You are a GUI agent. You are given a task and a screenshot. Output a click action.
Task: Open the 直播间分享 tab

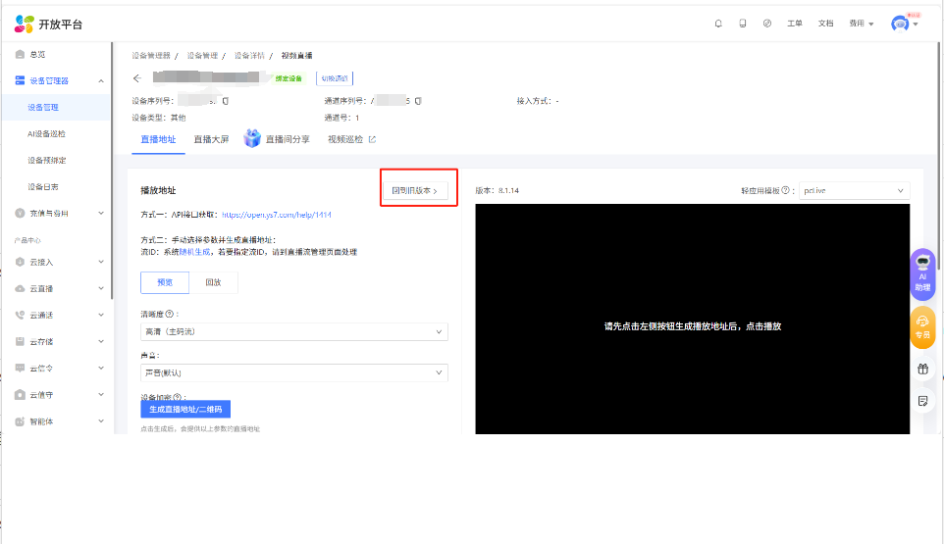[287, 139]
